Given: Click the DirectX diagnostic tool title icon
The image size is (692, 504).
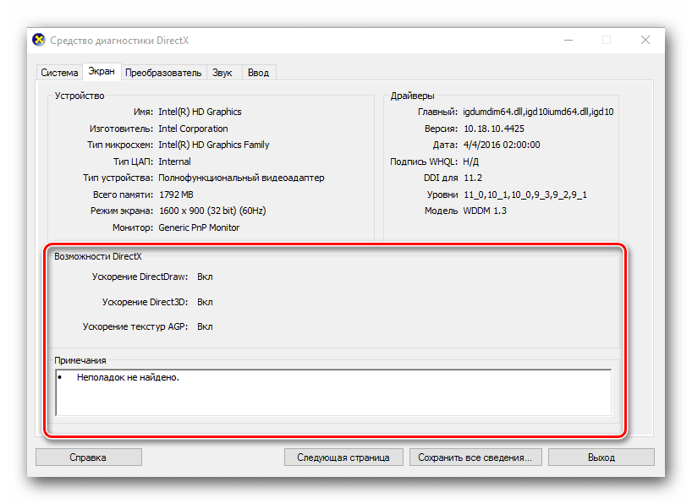Looking at the screenshot, I should 39,40.
